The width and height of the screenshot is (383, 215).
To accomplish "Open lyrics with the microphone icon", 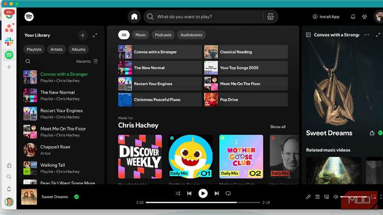I will (308, 197).
